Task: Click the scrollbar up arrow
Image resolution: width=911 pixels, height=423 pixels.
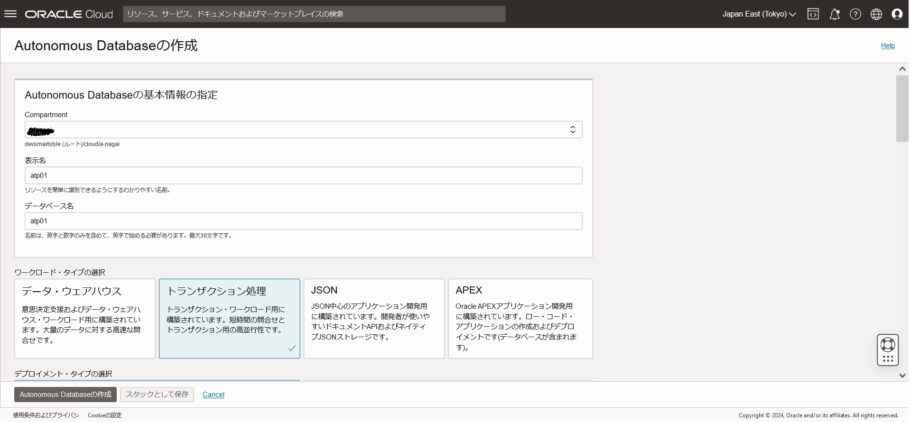Action: click(x=902, y=69)
